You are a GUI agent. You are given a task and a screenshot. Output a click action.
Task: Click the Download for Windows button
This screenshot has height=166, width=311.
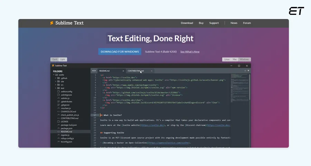click(120, 52)
